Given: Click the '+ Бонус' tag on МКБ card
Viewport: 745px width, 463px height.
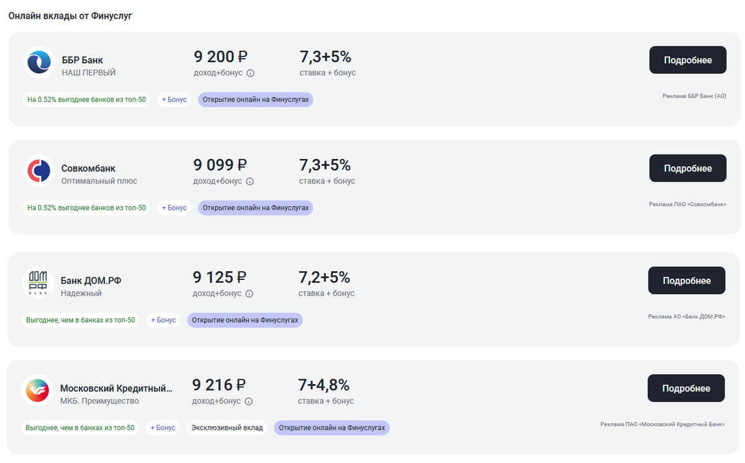Looking at the screenshot, I should (163, 428).
